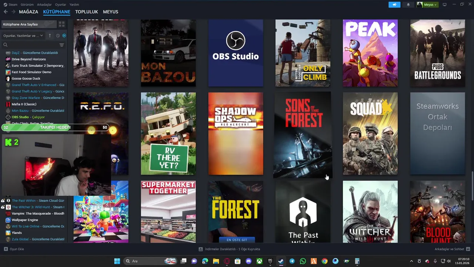This screenshot has width=474, height=267.
Task: Open the Mon Bazou game cover
Action: coord(168,53)
